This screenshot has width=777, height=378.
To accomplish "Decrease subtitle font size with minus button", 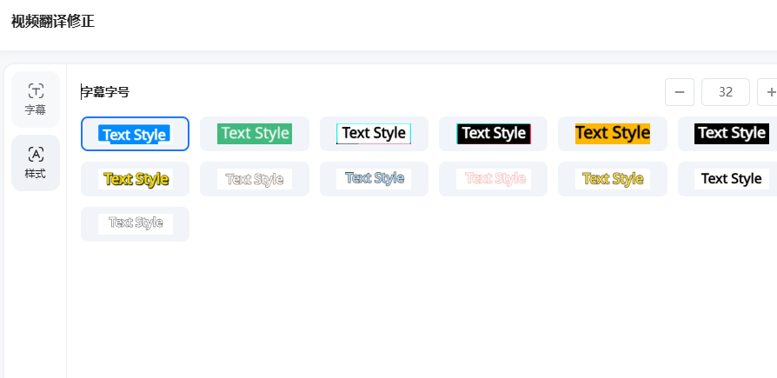I will click(x=679, y=92).
